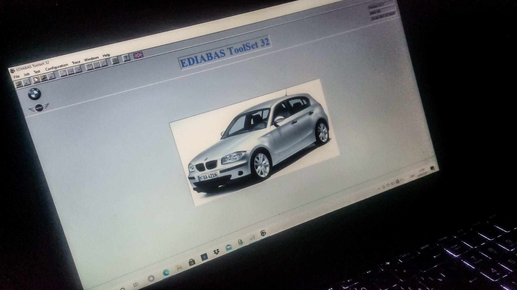Open the green E app in taskbar
This screenshot has height=290, width=517.
[240, 242]
